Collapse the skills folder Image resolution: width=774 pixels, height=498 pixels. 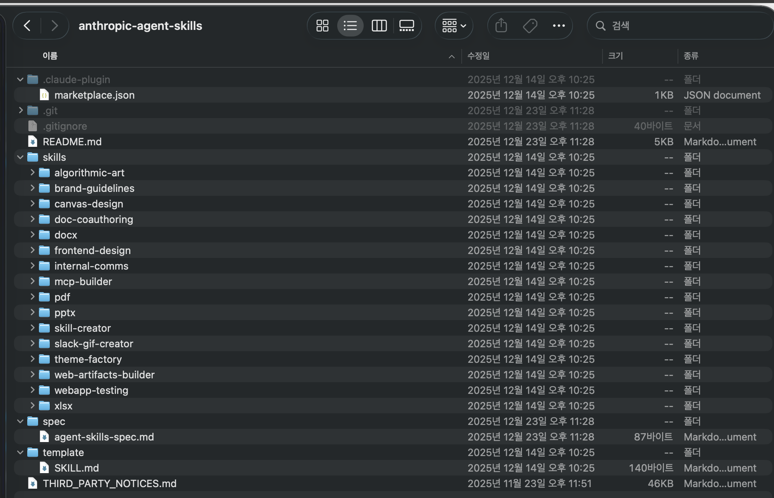coord(20,157)
